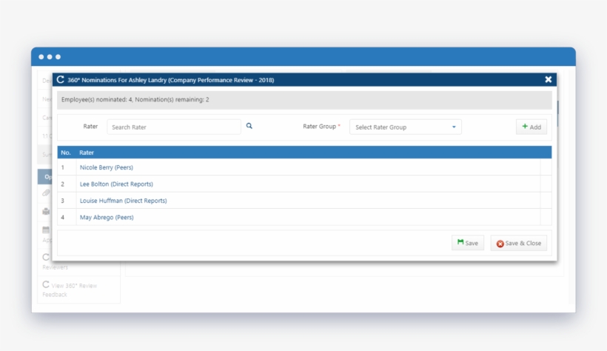Expand the Select Rater Group dropdown

point(405,127)
